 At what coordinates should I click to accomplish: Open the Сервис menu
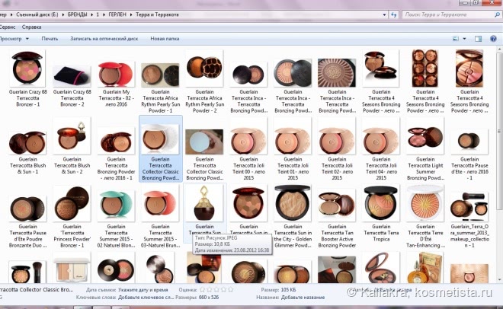tap(7, 27)
